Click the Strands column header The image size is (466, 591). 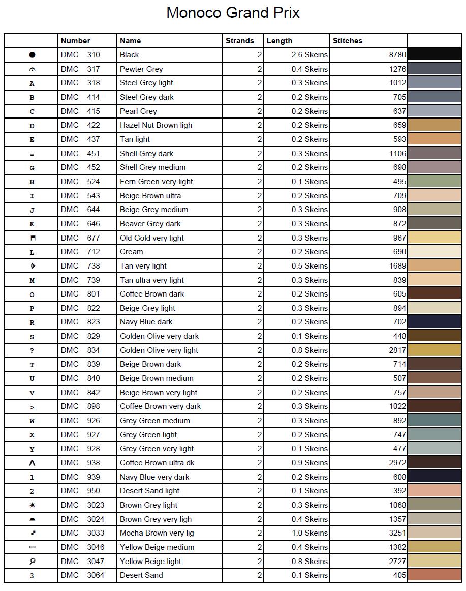click(x=239, y=41)
